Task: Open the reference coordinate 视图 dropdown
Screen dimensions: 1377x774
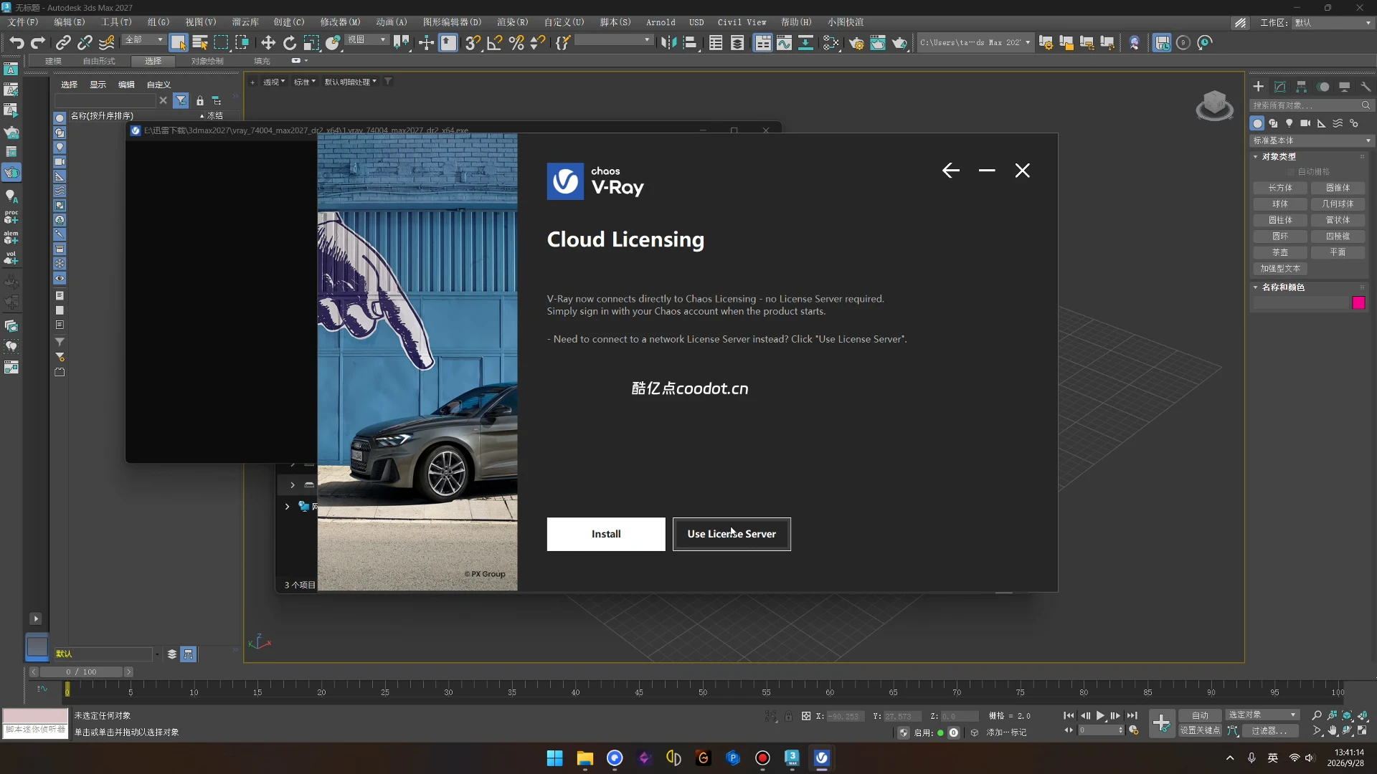Action: [x=366, y=40]
